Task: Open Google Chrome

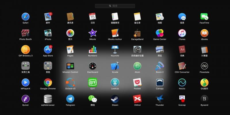Action: click(x=48, y=83)
